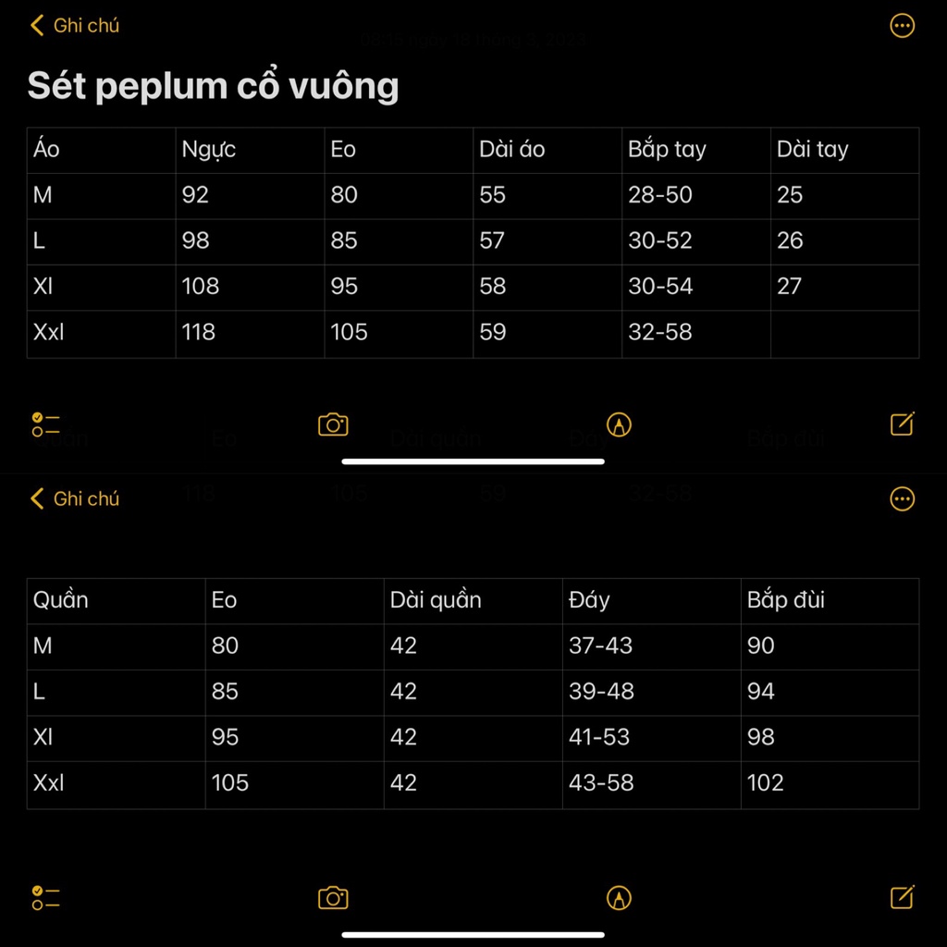Tap the "118" chest measurement cell
947x947 pixels.
250,333
